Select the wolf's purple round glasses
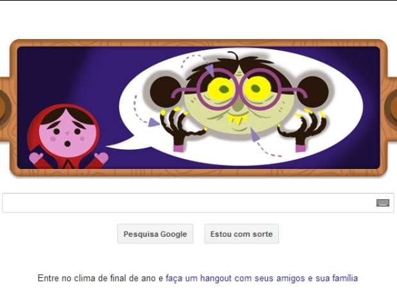 239,90
